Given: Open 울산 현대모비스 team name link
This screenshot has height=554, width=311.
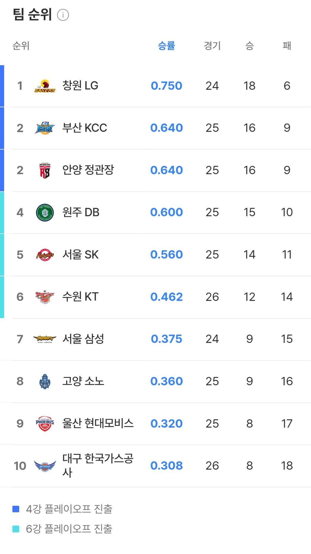Looking at the screenshot, I should (x=98, y=423).
